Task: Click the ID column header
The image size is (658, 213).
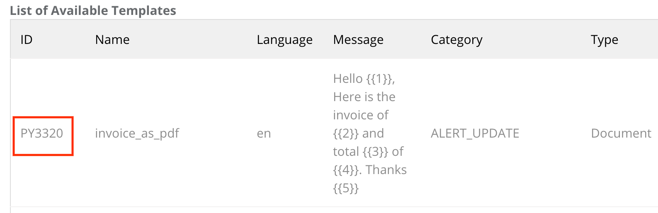Action: 27,40
